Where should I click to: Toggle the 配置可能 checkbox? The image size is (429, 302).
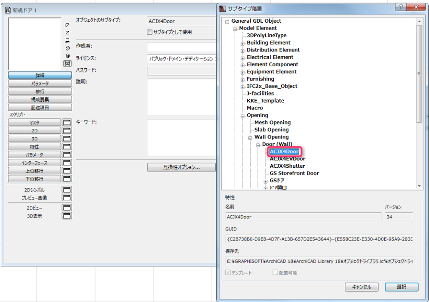[x=275, y=272]
